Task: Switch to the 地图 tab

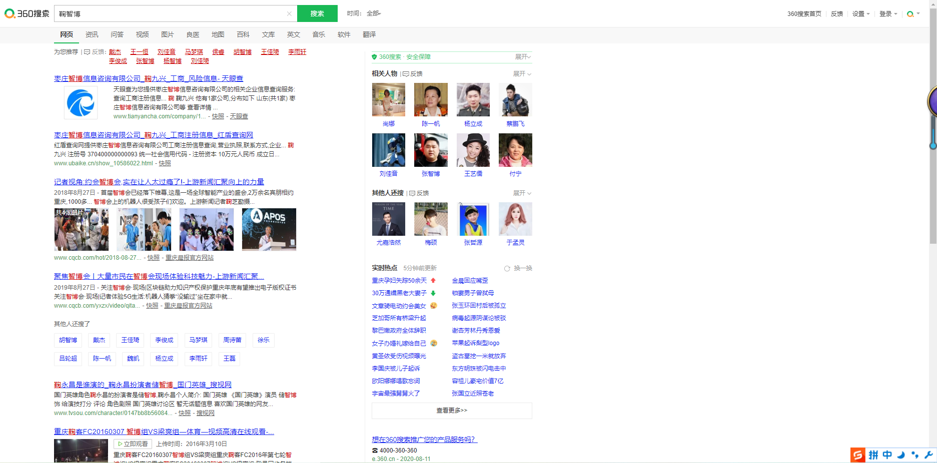Action: (218, 34)
